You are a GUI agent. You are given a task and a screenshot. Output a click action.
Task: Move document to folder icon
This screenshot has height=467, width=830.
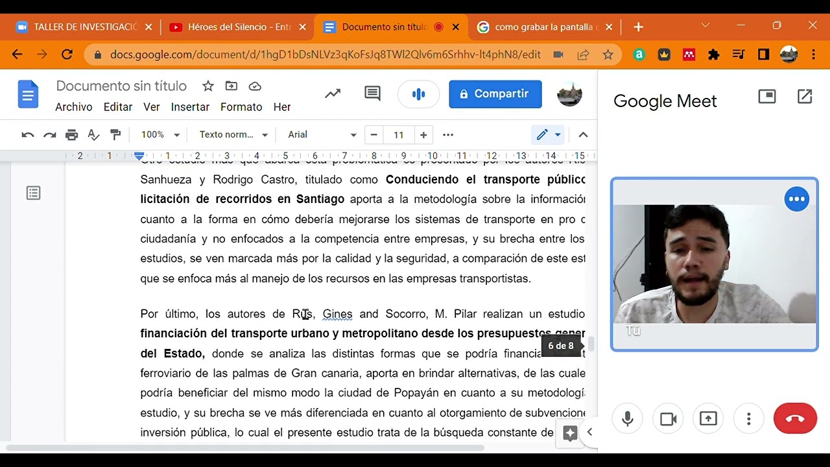tap(231, 86)
